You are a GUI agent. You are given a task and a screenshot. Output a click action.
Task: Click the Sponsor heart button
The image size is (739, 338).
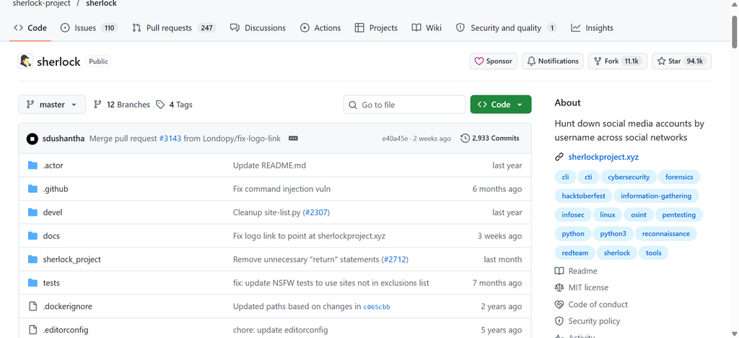point(494,61)
